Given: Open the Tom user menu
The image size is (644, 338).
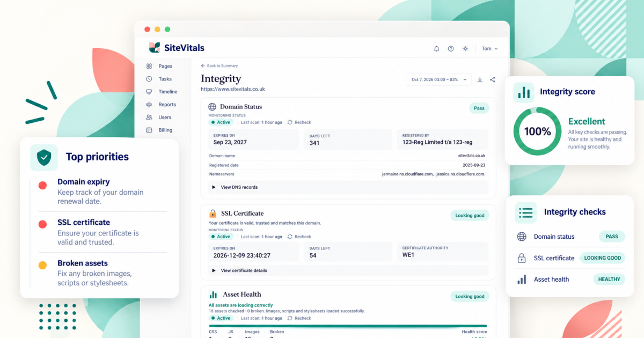Looking at the screenshot, I should [x=489, y=48].
